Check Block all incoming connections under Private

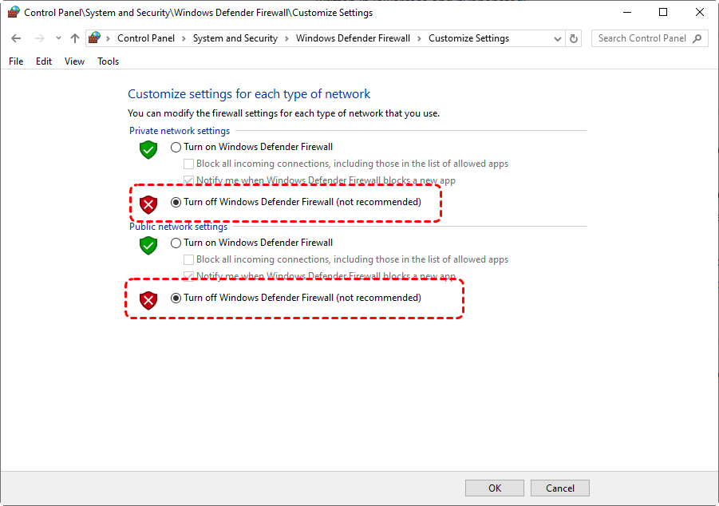pos(189,164)
